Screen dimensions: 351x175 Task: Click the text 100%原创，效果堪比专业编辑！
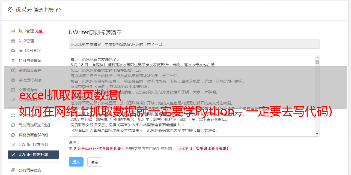204,149
